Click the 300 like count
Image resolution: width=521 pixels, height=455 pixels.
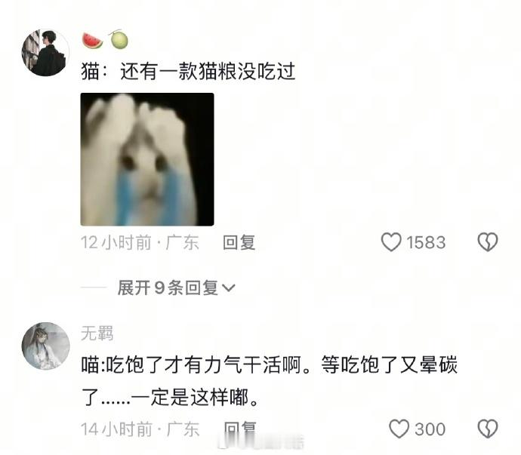tap(430, 429)
